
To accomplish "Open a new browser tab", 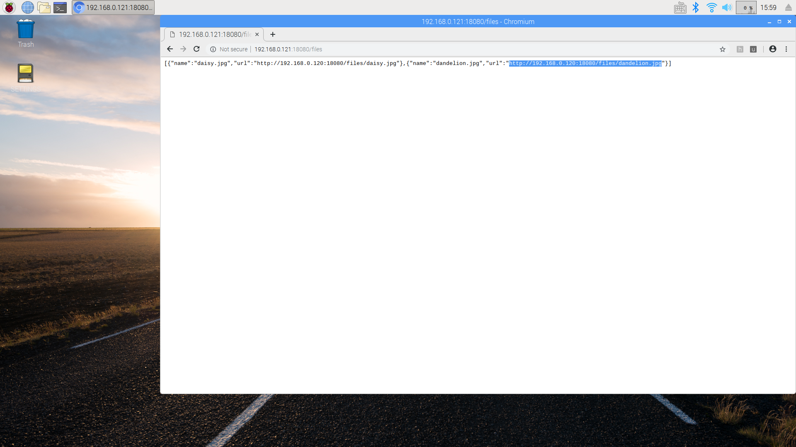I will [273, 34].
